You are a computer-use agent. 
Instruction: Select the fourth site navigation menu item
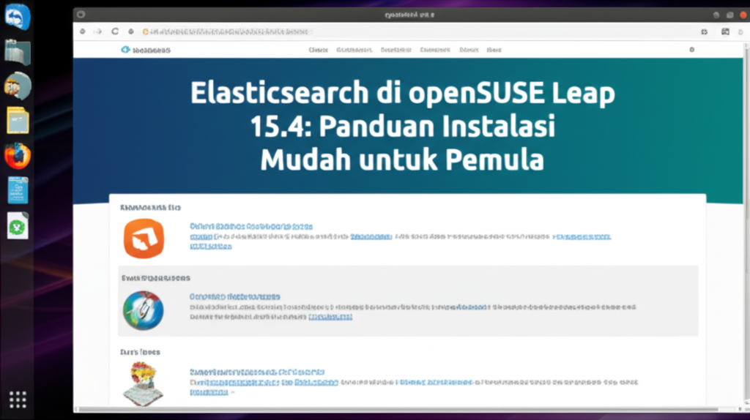(x=435, y=50)
